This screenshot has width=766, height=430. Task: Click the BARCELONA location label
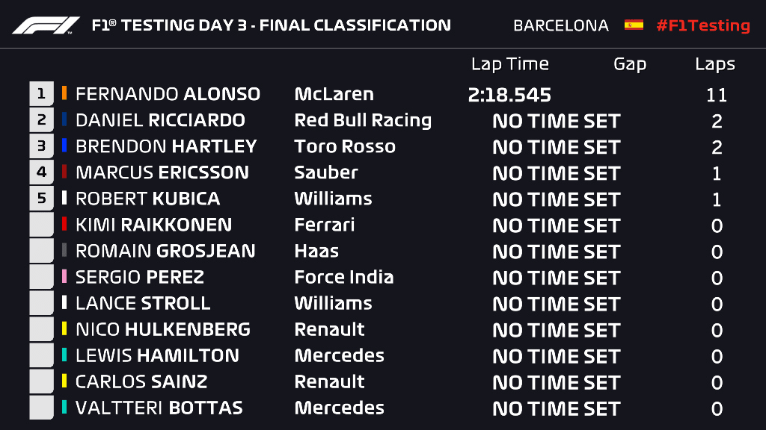(x=560, y=25)
